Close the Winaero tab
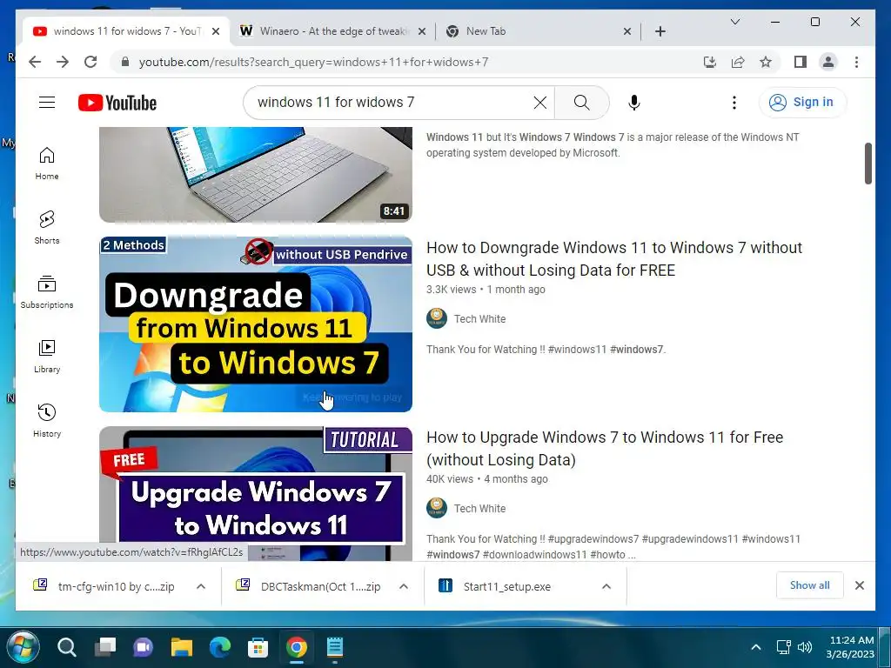The height and width of the screenshot is (668, 891). click(422, 31)
